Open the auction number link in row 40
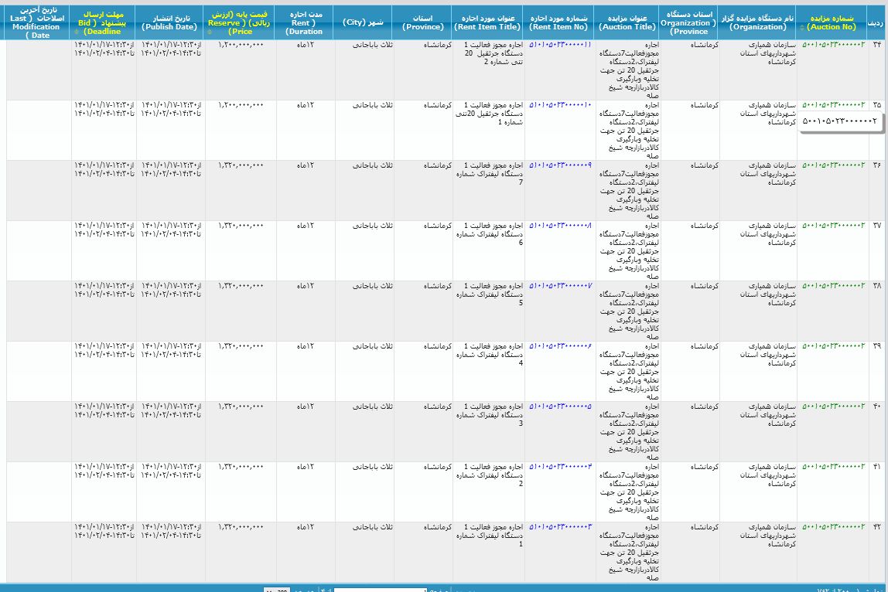This screenshot has width=888, height=592. (833, 407)
